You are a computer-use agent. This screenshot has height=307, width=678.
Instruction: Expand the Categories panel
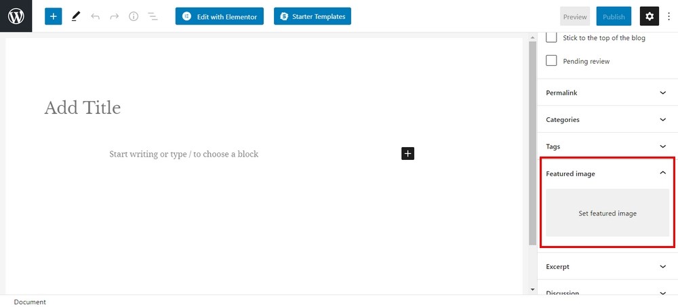coord(607,119)
